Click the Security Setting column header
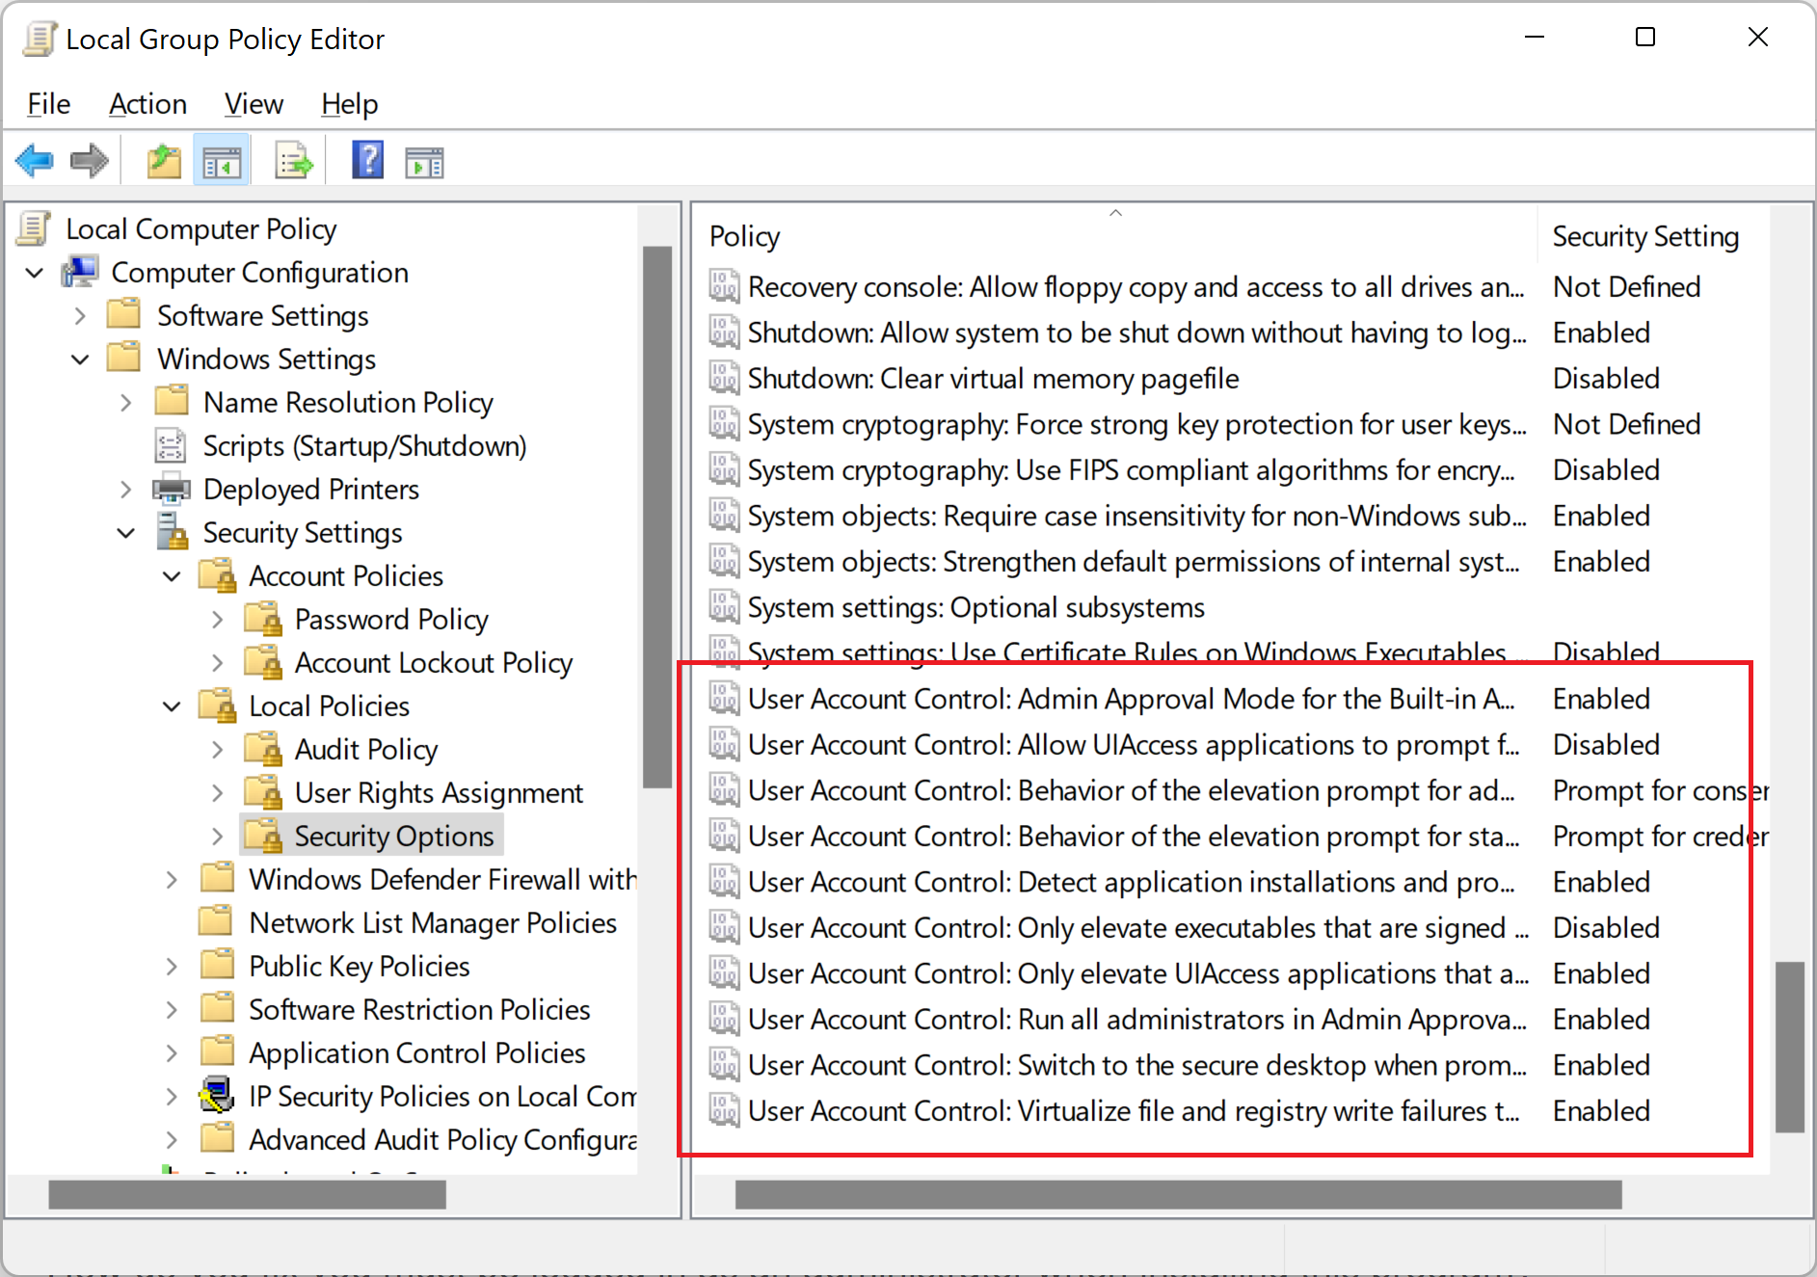This screenshot has height=1277, width=1817. coord(1645,236)
